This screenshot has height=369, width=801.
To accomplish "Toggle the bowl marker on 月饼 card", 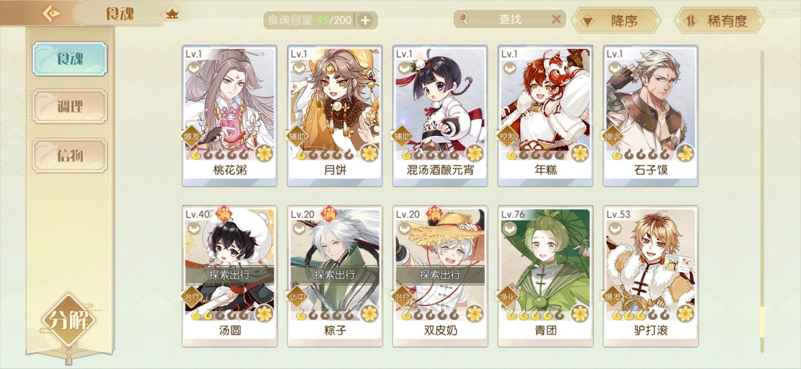I will pyautogui.click(x=299, y=68).
